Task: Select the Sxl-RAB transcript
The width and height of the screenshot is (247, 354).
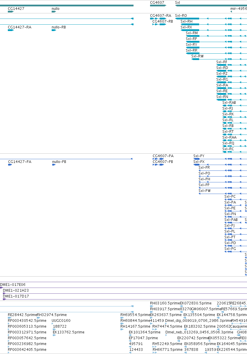Action: (x=229, y=102)
